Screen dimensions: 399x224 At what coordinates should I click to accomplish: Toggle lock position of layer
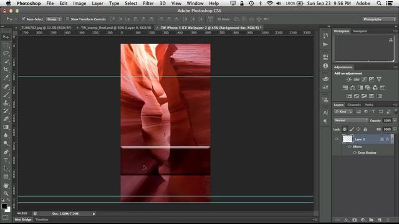tap(358, 129)
